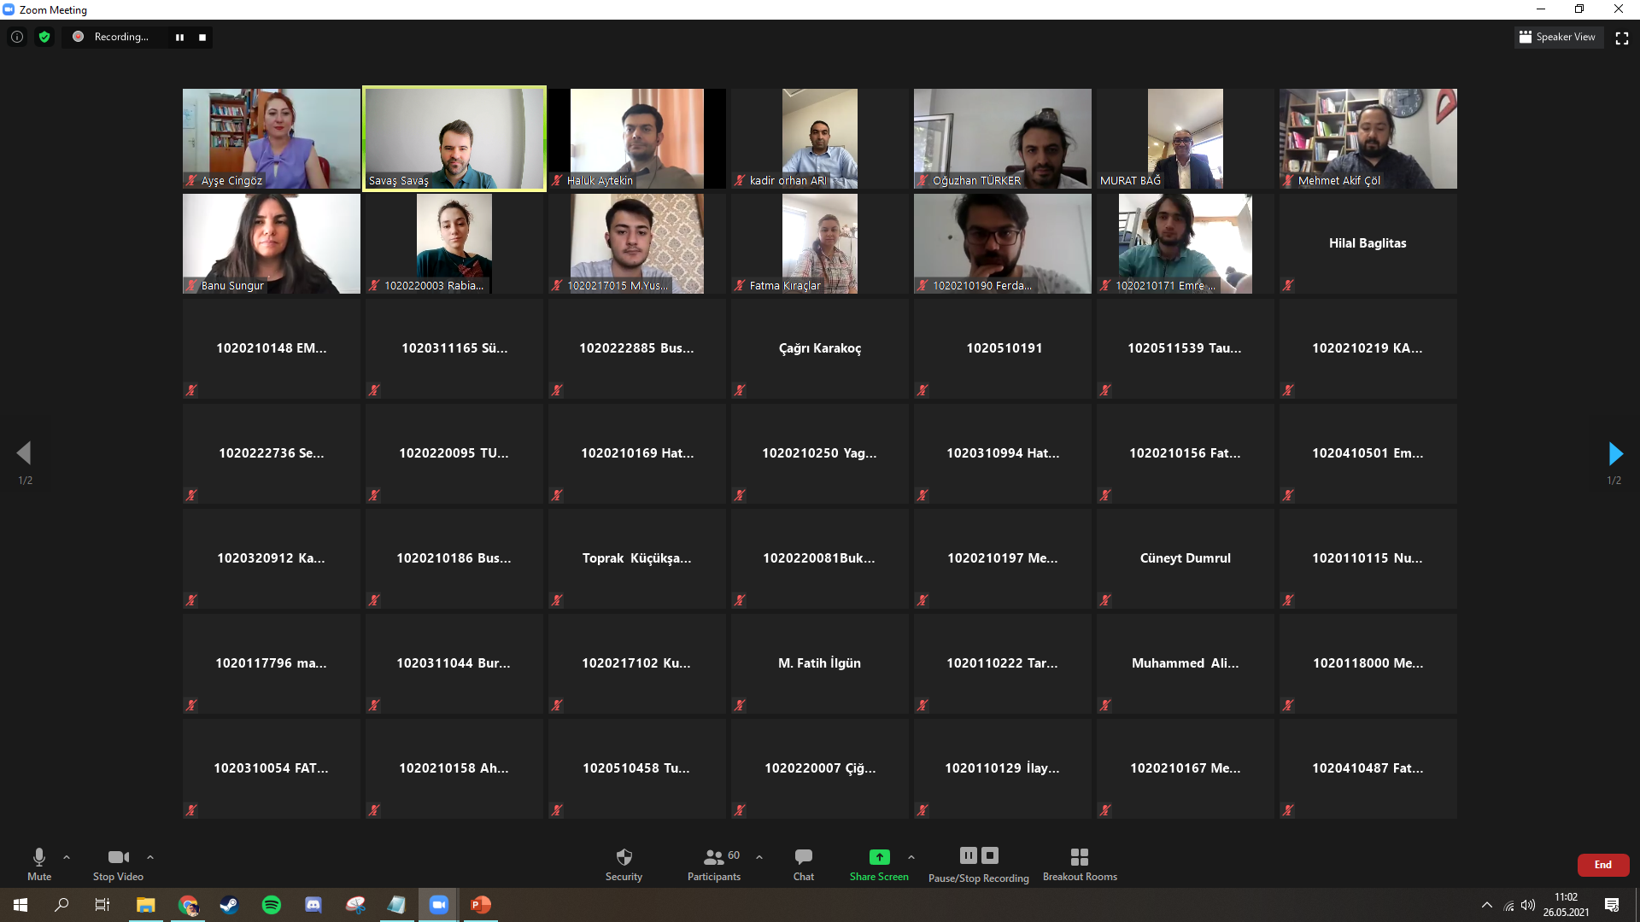Image resolution: width=1640 pixels, height=922 pixels.
Task: Expand video options arrow next to Stop Video
Action: [150, 857]
